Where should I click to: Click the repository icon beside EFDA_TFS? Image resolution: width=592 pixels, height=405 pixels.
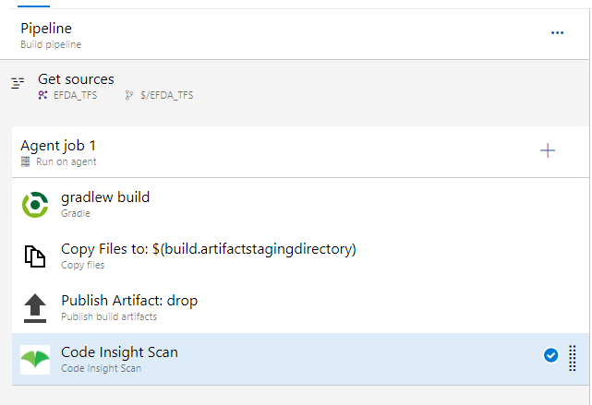pyautogui.click(x=42, y=95)
